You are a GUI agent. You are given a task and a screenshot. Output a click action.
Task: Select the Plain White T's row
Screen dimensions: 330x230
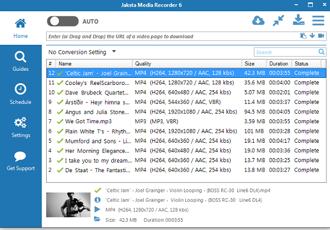[186, 131]
